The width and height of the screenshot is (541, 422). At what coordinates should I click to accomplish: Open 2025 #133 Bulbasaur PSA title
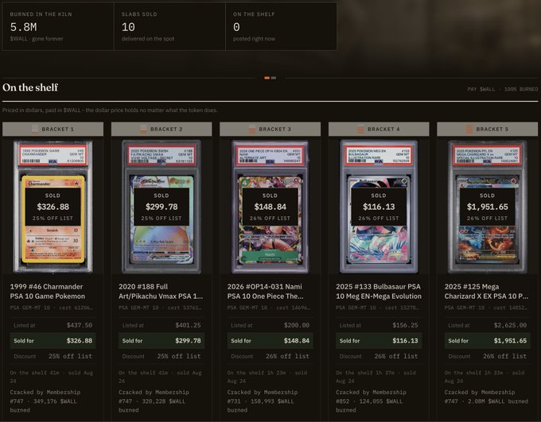coord(379,292)
